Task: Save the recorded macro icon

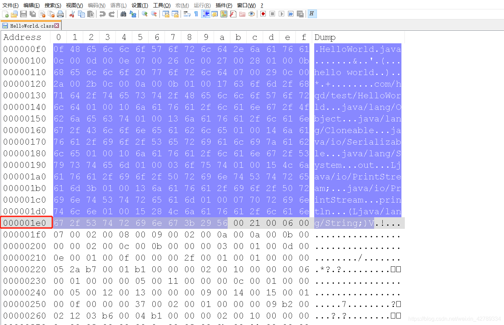Action: pos(300,14)
